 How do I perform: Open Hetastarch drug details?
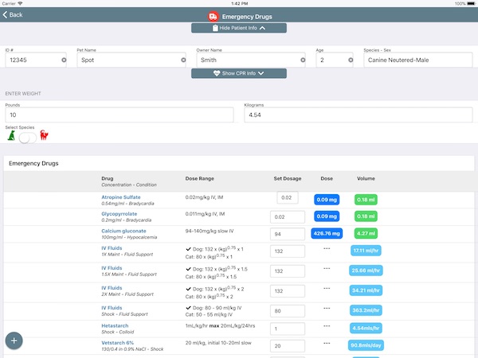click(115, 325)
